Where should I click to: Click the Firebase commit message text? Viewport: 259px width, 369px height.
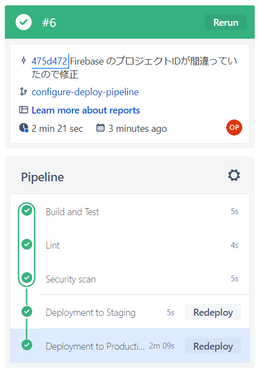pos(134,68)
